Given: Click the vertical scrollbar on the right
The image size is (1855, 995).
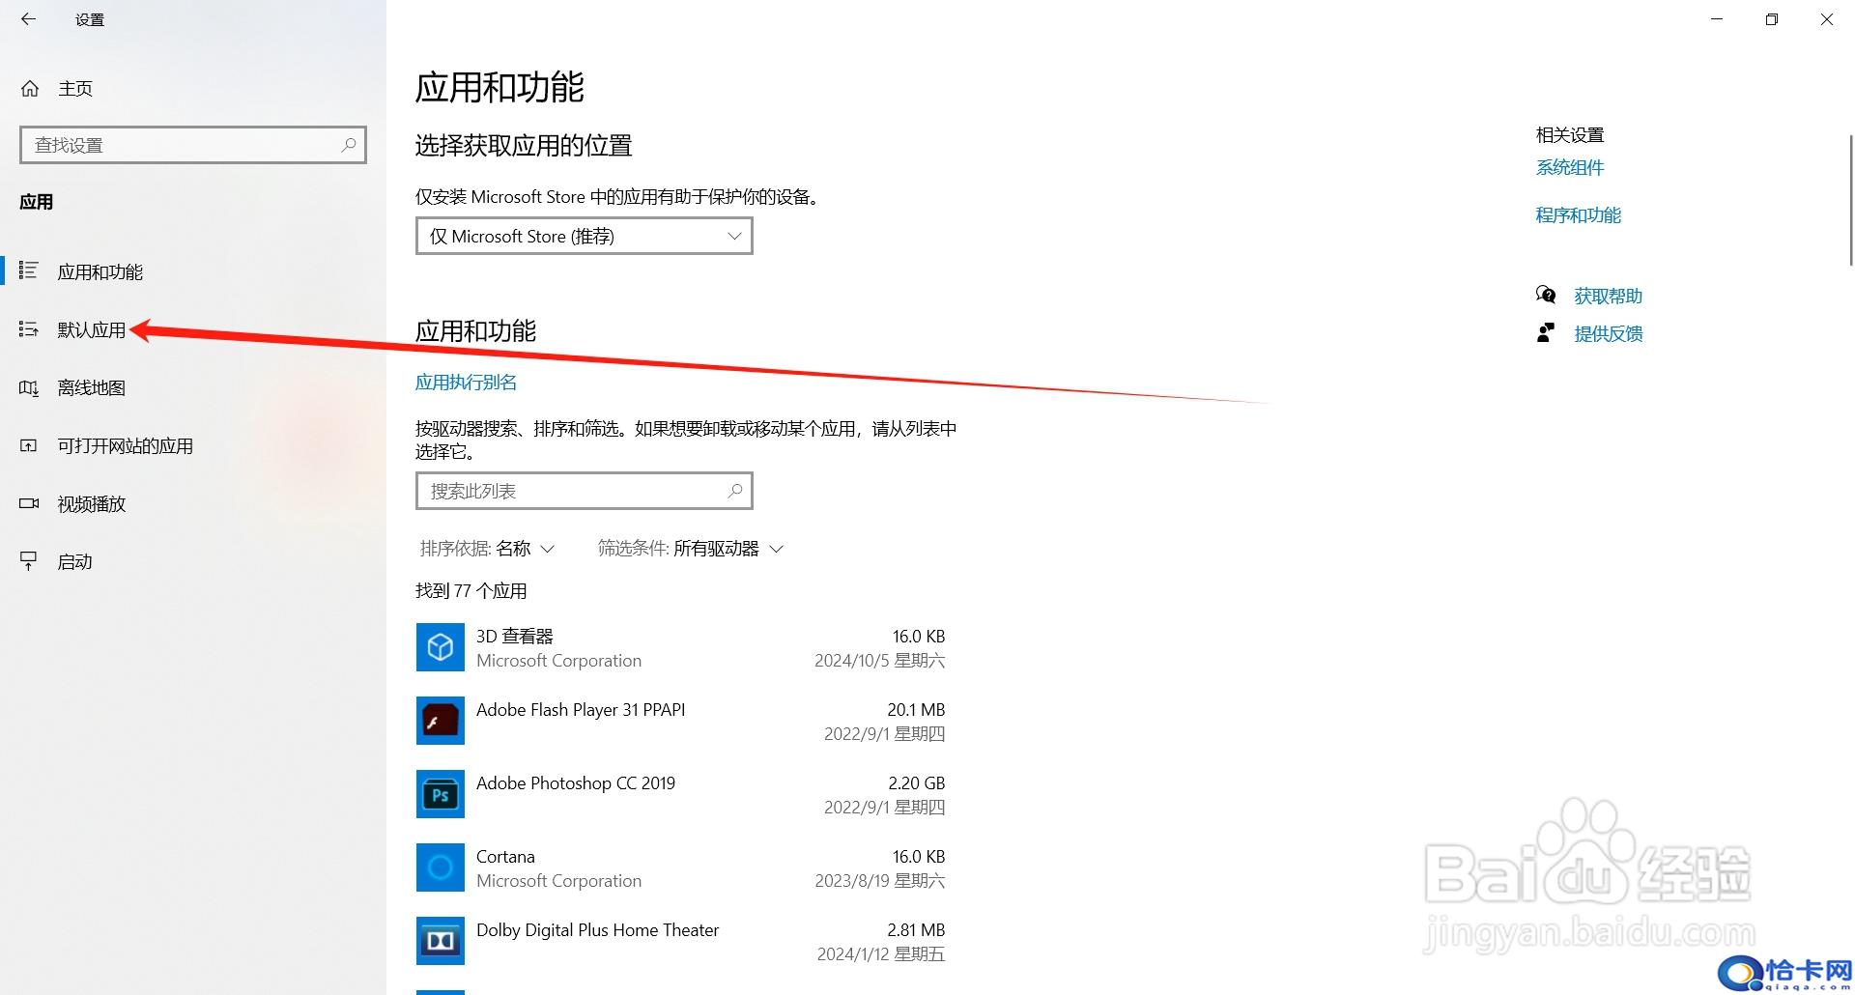Looking at the screenshot, I should pyautogui.click(x=1850, y=199).
